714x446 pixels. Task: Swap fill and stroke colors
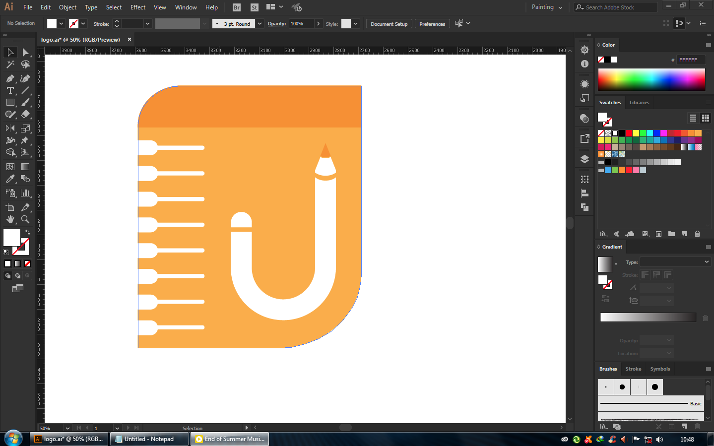(28, 232)
